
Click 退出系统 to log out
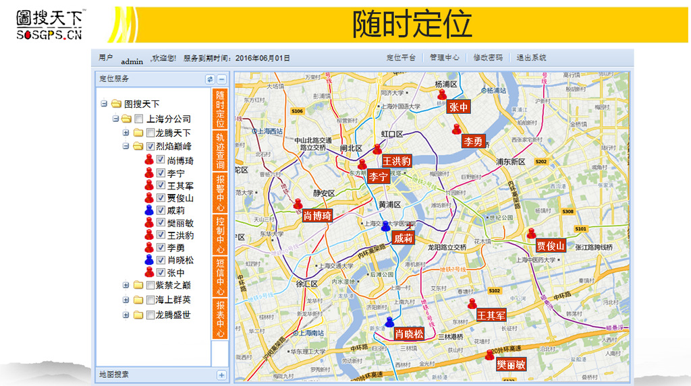click(x=531, y=58)
